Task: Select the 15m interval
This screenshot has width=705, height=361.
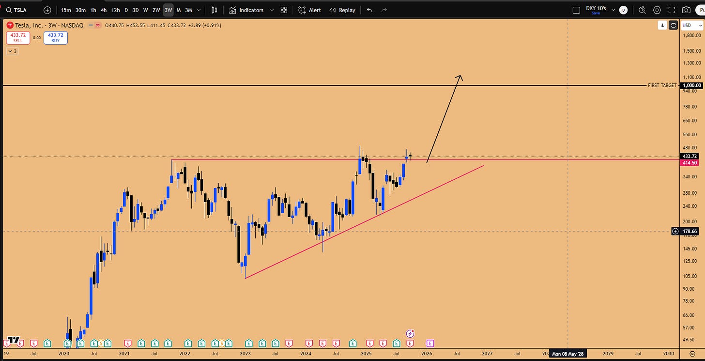Action: [x=66, y=10]
